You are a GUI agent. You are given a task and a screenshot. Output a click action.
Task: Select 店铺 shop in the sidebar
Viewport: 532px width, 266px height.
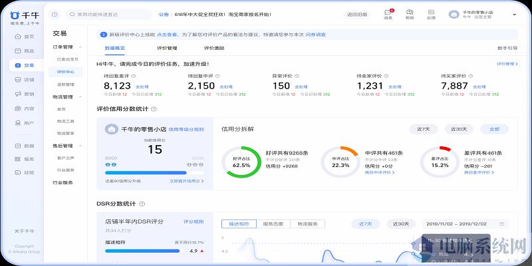click(x=23, y=80)
